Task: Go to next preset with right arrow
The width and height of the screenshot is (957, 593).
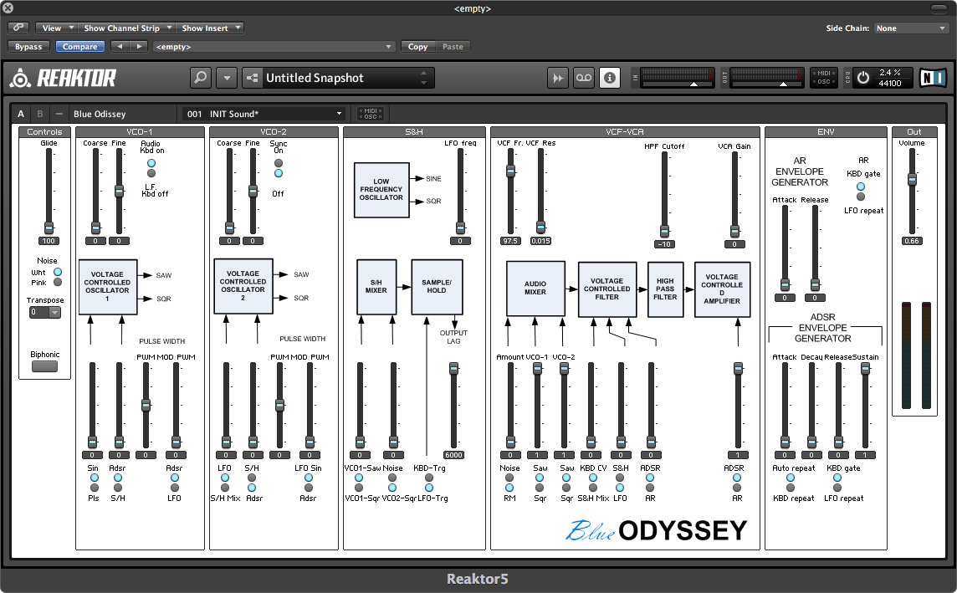Action: tap(139, 46)
